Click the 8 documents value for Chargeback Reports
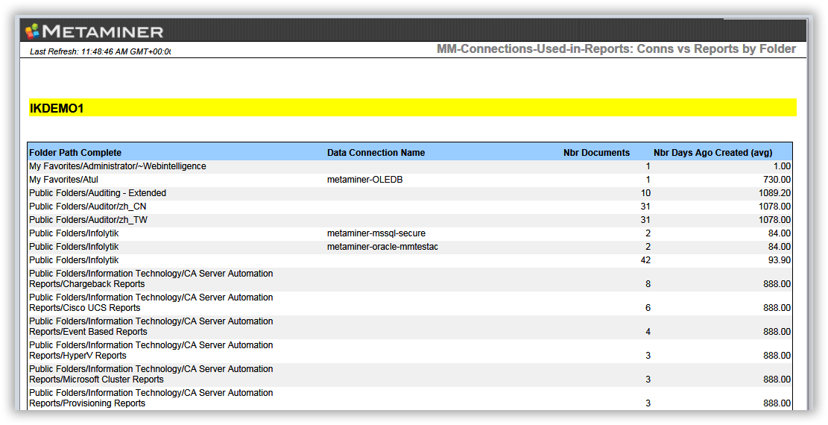The image size is (828, 425). point(648,284)
